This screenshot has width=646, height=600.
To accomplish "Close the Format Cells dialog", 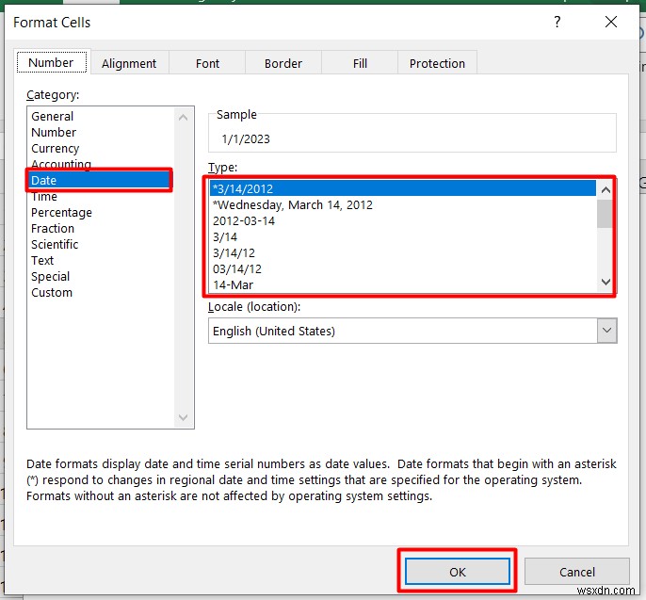I will tap(611, 22).
